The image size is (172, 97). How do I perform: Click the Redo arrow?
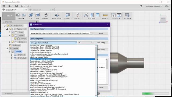[x=28, y=6]
